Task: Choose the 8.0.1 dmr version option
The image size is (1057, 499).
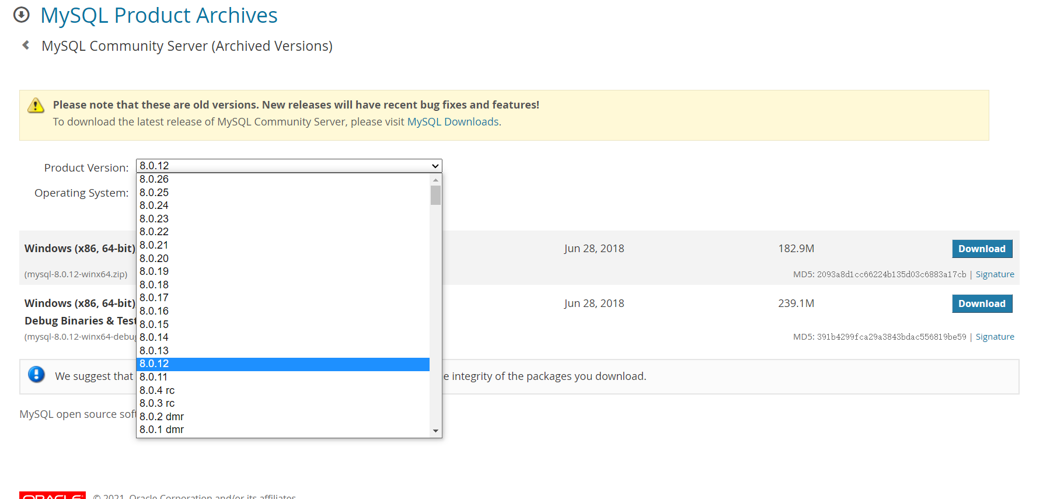Action: [162, 430]
